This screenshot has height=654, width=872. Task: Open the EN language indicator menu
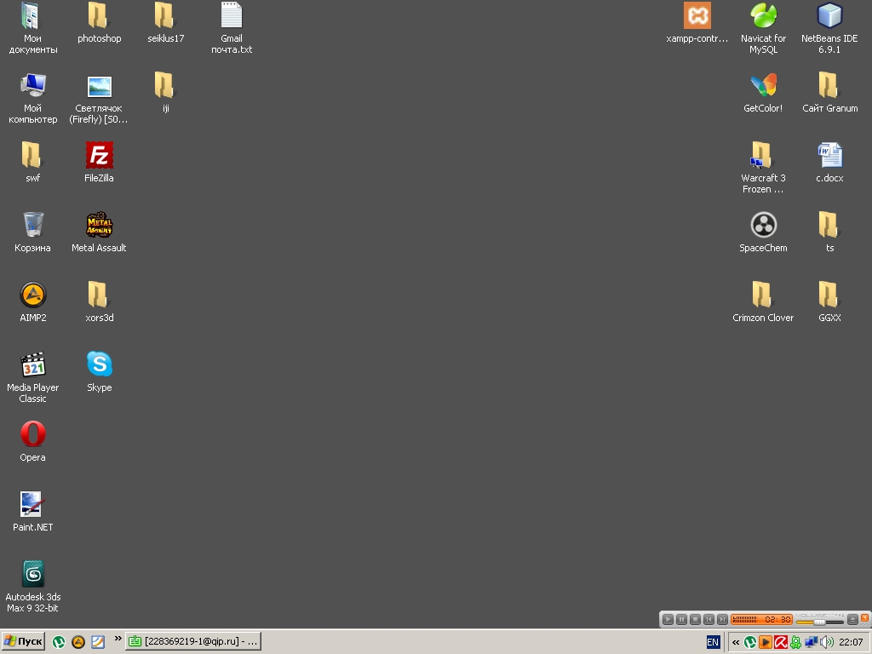point(713,642)
